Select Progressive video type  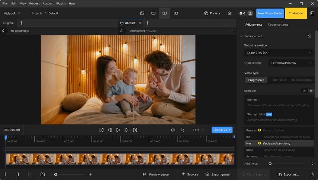[x=256, y=80]
